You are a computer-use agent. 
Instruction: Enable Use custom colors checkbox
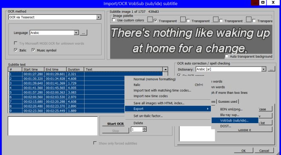(114, 20)
